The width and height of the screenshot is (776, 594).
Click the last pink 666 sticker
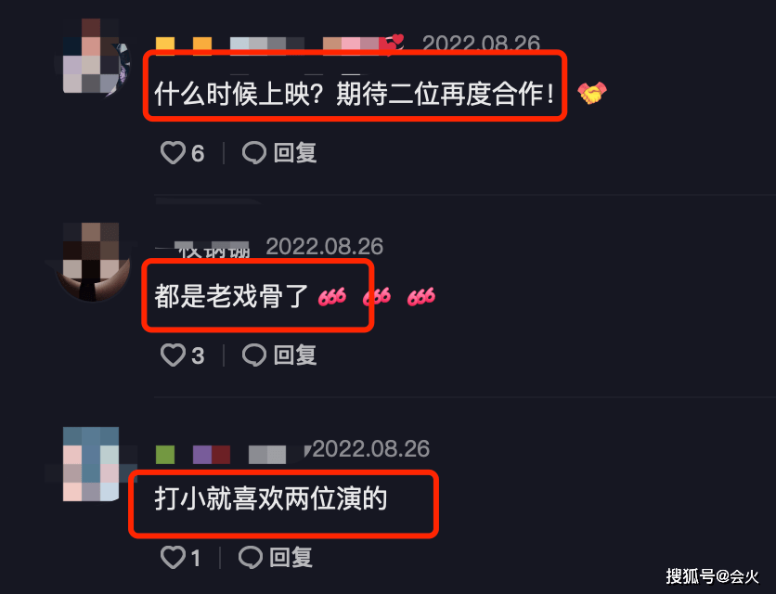pos(421,296)
